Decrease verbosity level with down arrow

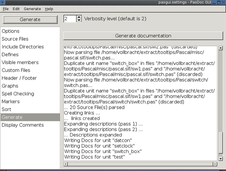coord(79,20)
